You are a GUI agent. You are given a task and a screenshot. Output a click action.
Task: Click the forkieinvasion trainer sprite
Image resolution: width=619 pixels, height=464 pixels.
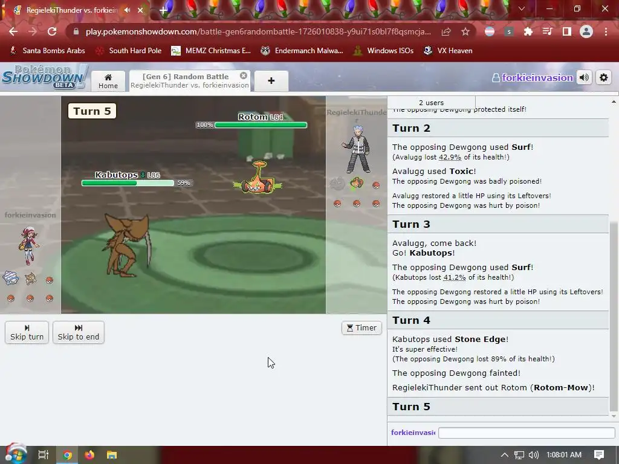[29, 245]
